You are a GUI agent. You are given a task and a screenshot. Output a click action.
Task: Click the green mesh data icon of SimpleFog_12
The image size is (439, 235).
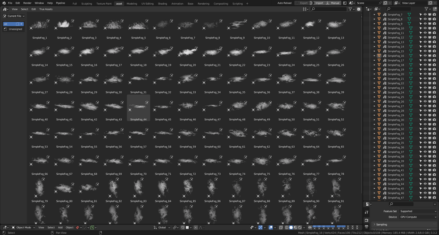411,38
